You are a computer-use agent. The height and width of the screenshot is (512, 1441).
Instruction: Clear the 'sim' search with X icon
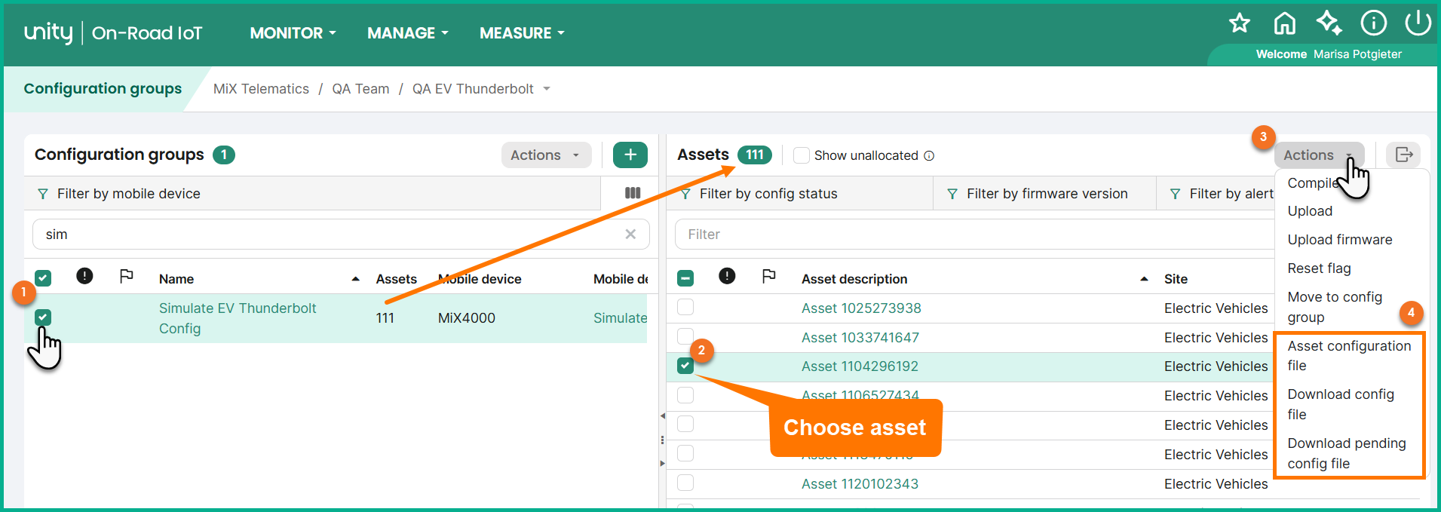point(630,235)
